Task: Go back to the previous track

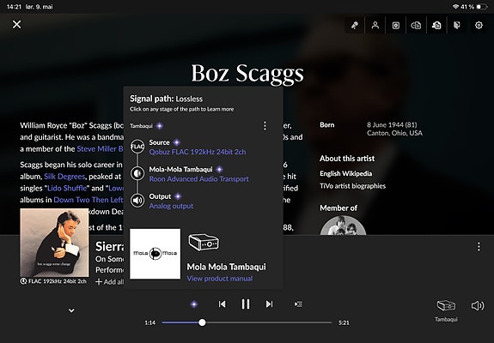Action: pyautogui.click(x=223, y=304)
